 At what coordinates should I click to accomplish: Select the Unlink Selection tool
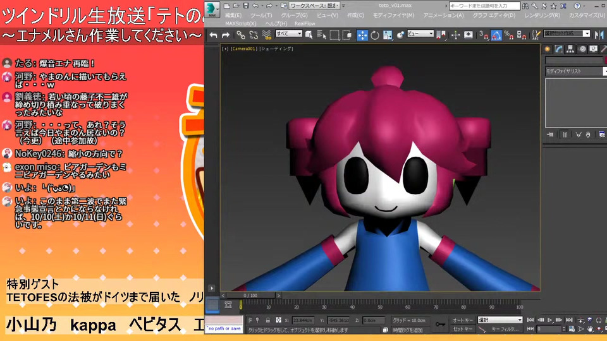click(254, 35)
